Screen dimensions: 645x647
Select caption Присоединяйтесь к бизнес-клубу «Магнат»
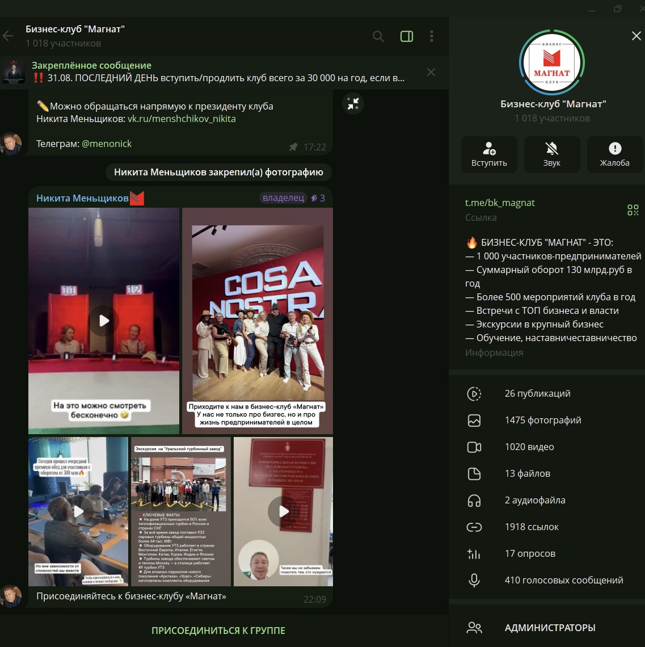(x=131, y=596)
